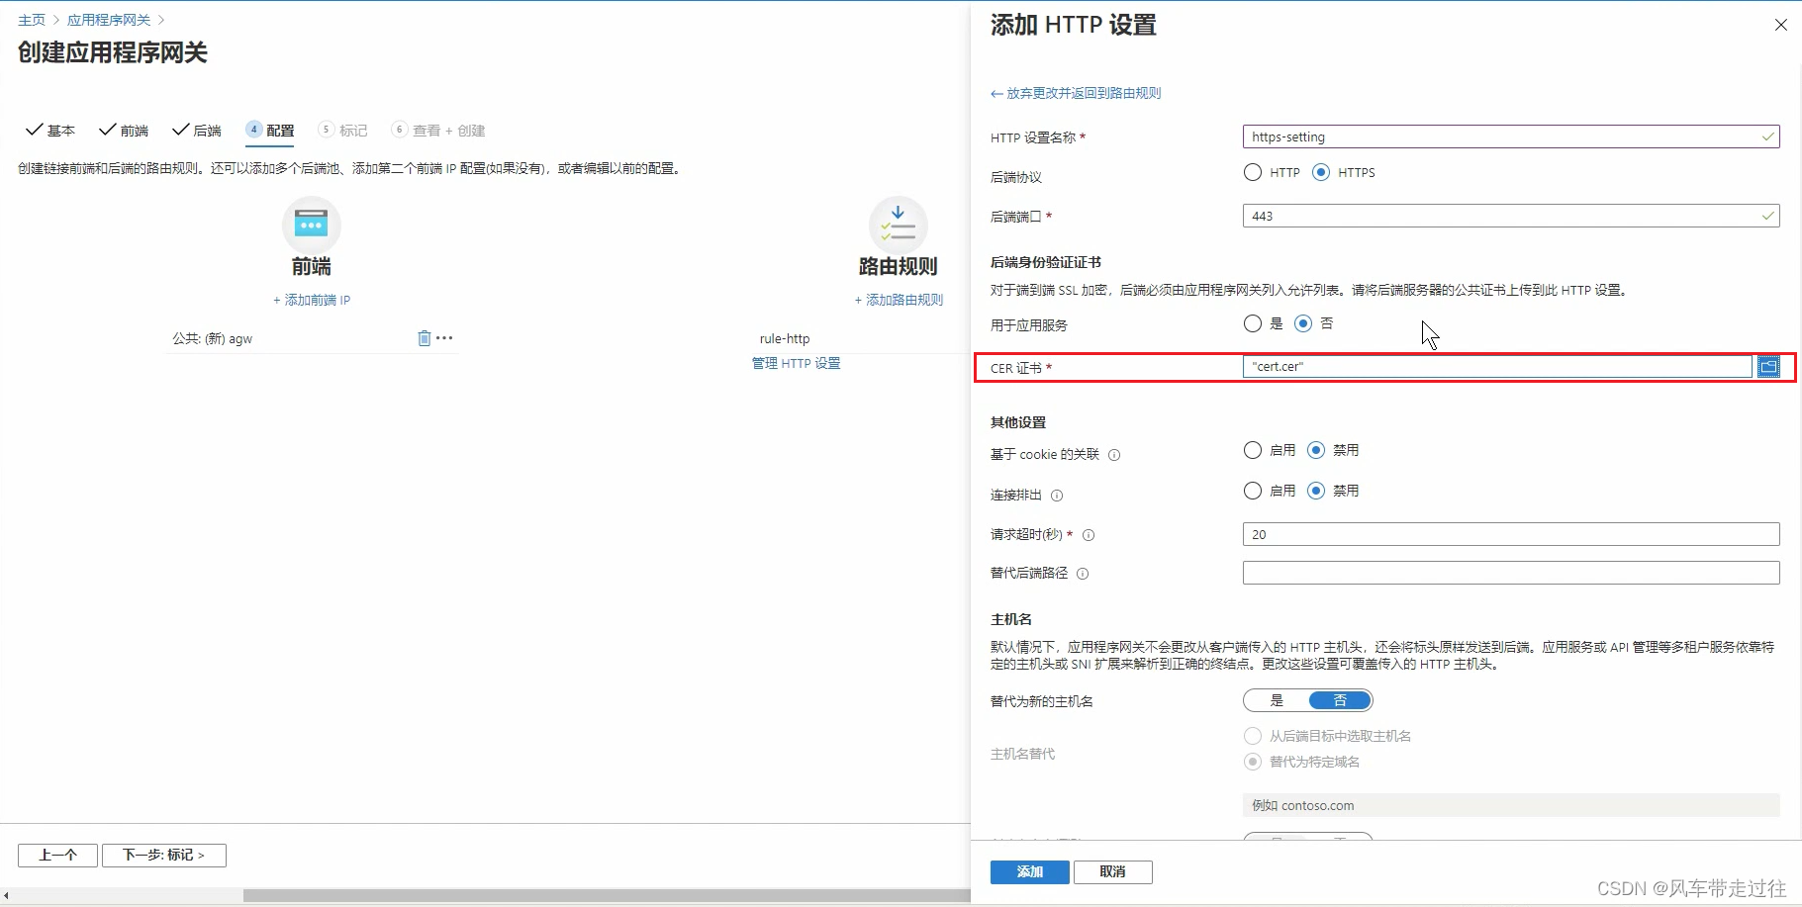Click the frontend (前端) diagram icon
1802x907 pixels.
312,226
